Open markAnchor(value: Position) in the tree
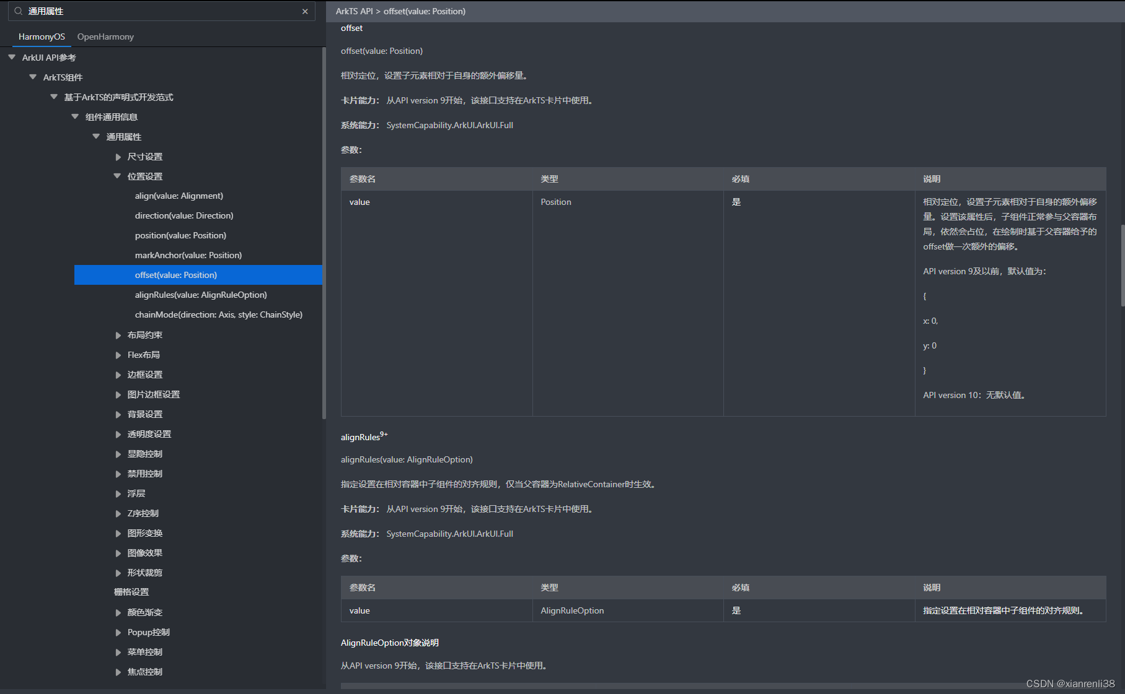 pyautogui.click(x=188, y=255)
